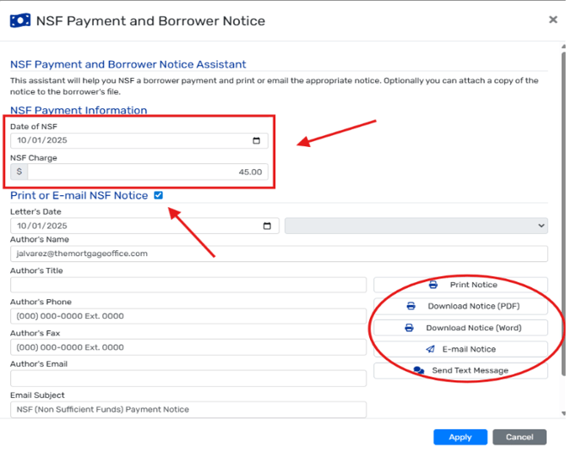Uncheck the Print or E-mail NSF Notice checkbox
The image size is (566, 453).
pos(159,195)
